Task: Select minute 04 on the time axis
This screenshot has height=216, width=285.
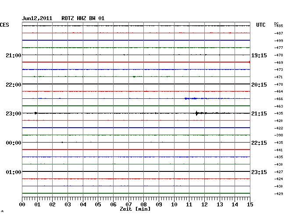Action: [x=83, y=204]
